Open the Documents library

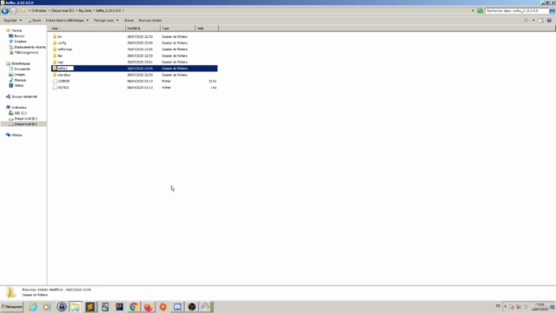[19, 69]
